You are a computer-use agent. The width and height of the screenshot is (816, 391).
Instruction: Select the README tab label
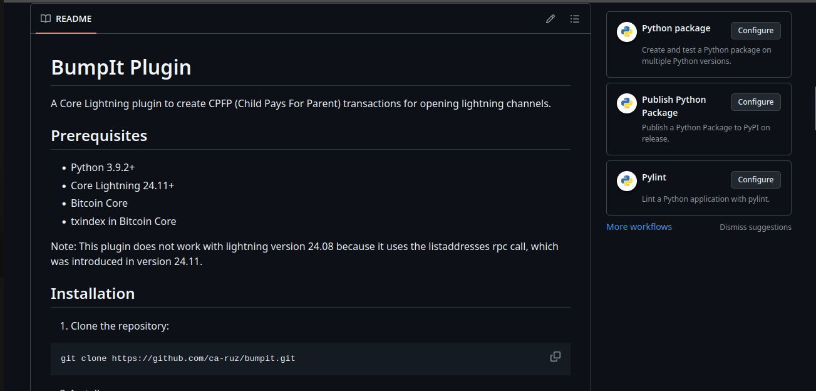coord(74,19)
